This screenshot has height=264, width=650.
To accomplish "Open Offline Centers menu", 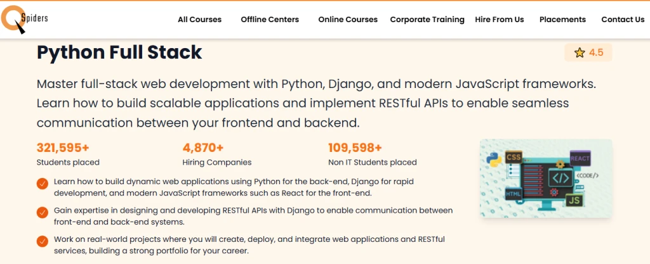I will tap(270, 20).
